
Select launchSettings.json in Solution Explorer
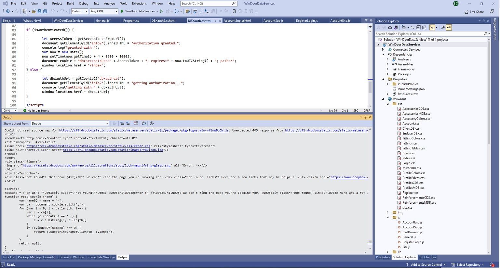(411, 89)
